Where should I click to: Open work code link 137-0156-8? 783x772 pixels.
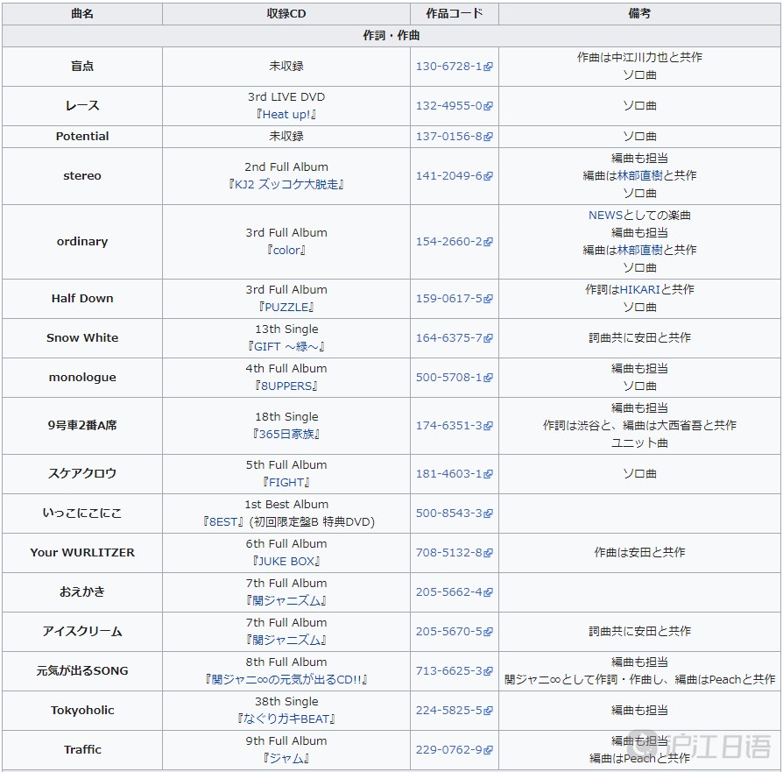coord(454,137)
